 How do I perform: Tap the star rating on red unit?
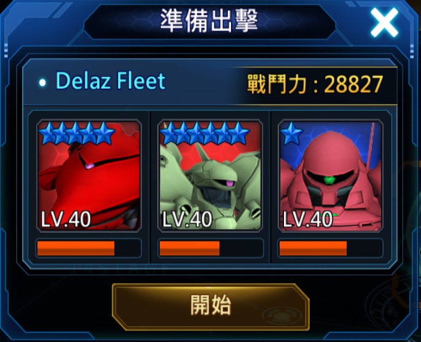click(x=77, y=133)
